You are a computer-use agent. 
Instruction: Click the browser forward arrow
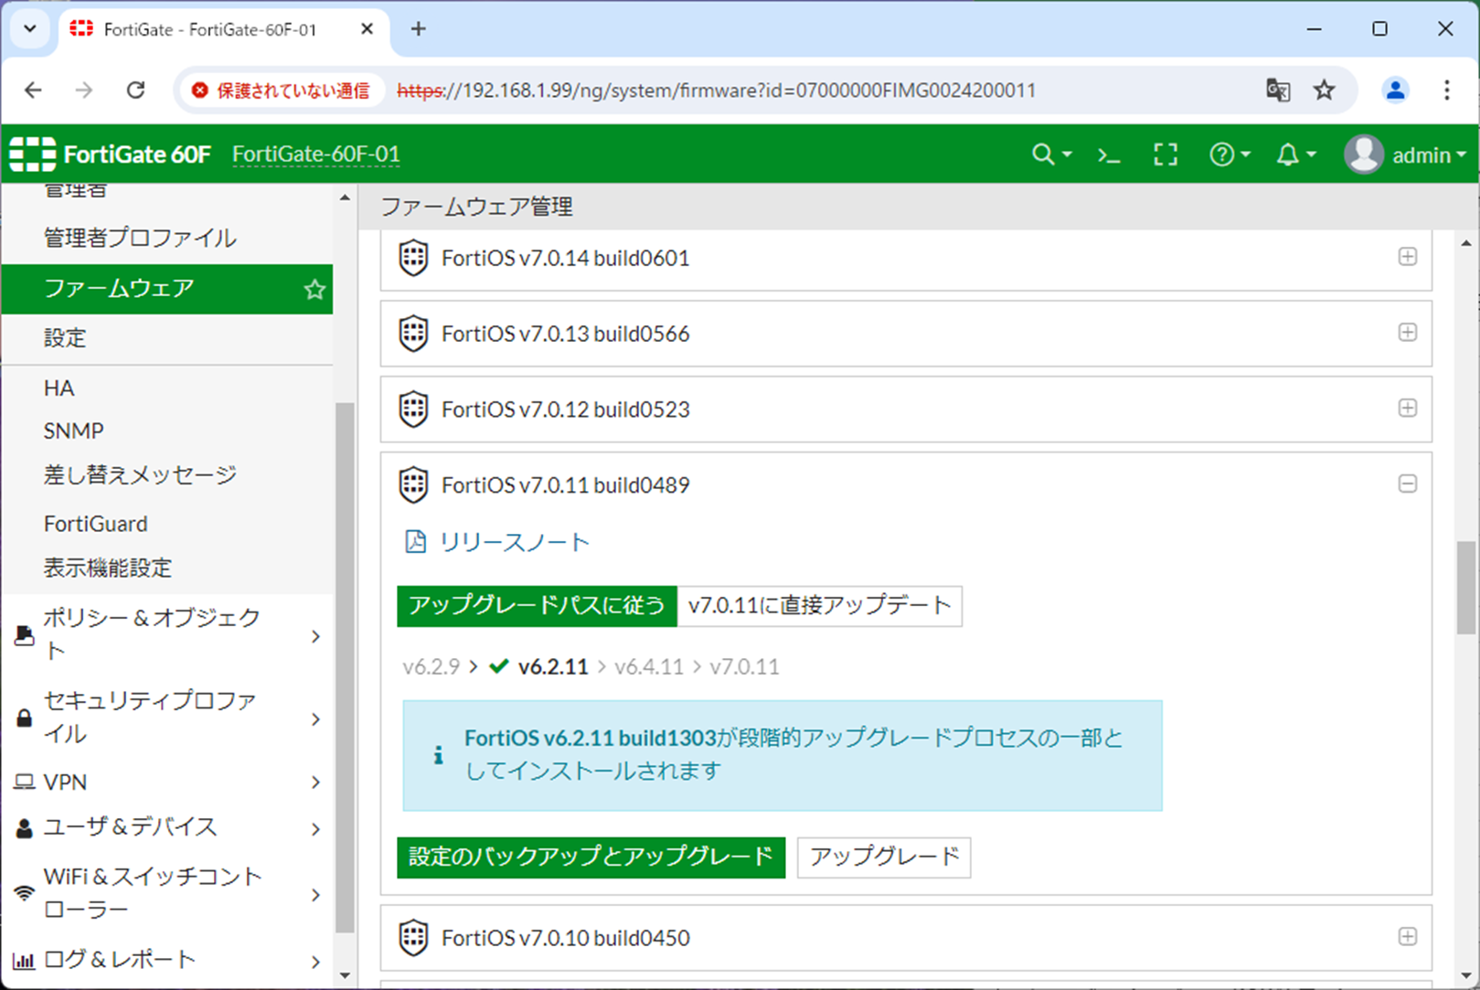coord(84,90)
